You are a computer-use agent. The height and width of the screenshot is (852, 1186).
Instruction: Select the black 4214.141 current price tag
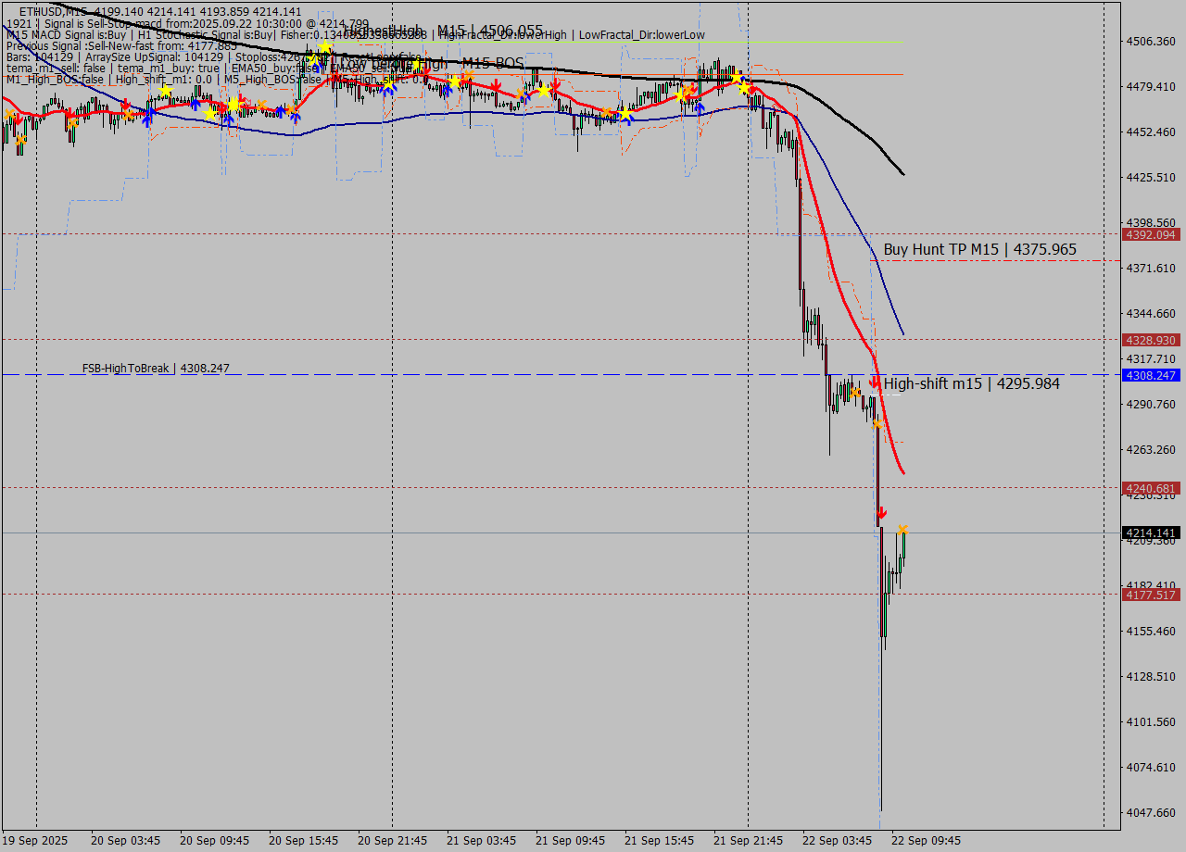pos(1150,532)
